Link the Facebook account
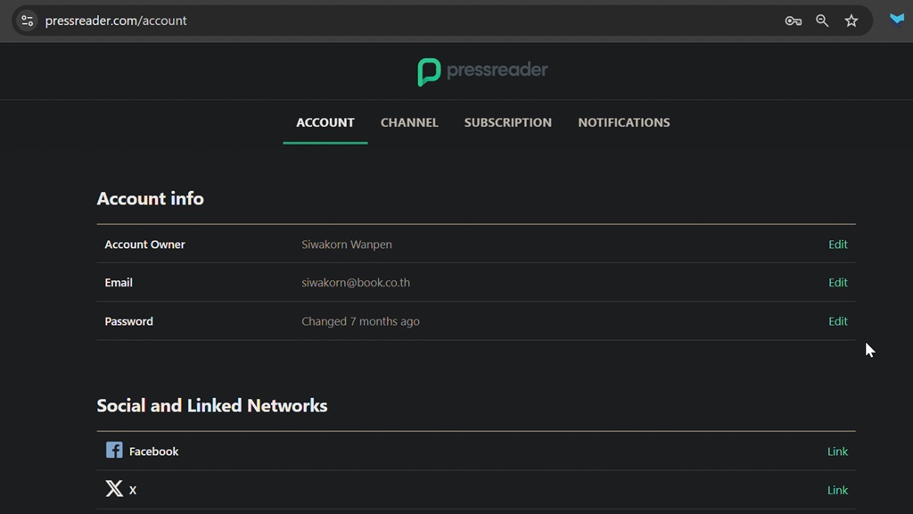The width and height of the screenshot is (913, 514). (x=837, y=452)
